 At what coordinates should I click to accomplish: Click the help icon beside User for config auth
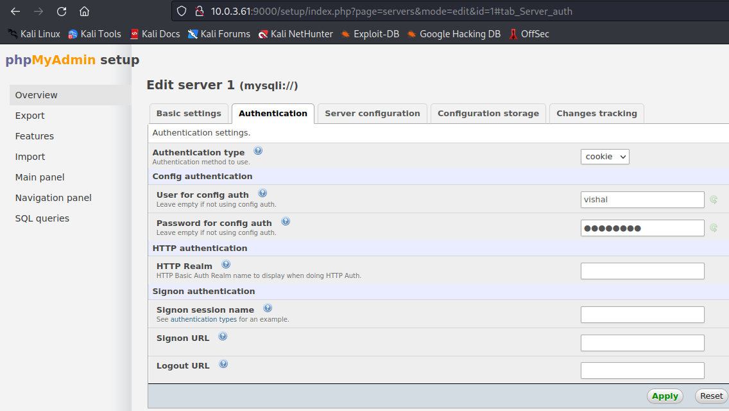click(262, 192)
